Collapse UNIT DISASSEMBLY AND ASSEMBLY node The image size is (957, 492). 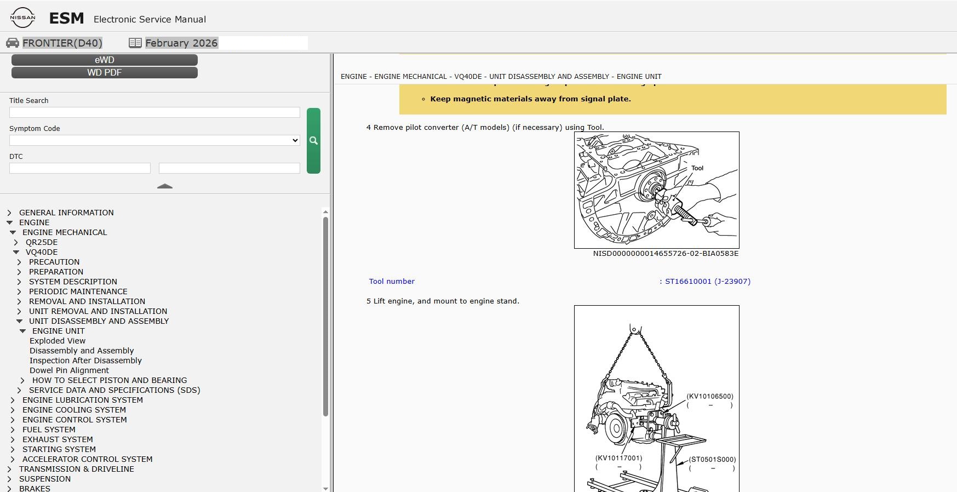(x=19, y=321)
